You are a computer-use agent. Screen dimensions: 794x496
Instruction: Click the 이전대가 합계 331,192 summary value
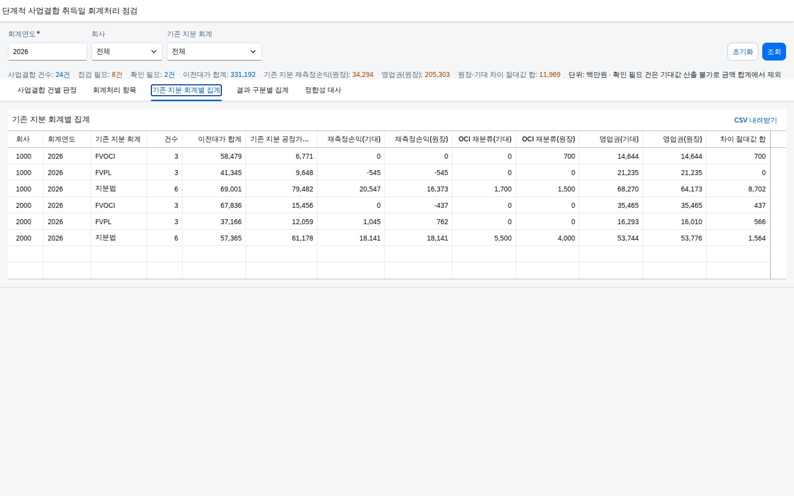pos(243,74)
